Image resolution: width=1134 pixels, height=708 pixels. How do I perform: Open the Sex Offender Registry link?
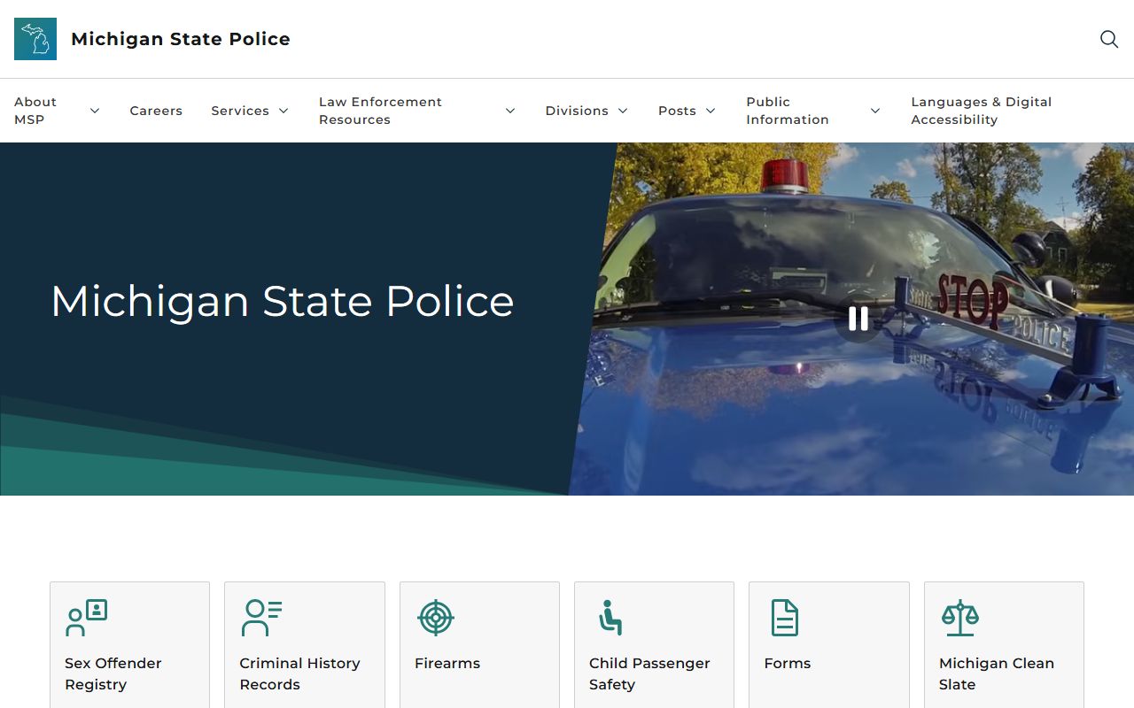tap(113, 673)
